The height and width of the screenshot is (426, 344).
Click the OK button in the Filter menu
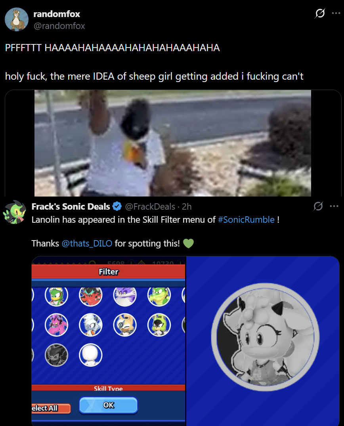click(x=109, y=405)
